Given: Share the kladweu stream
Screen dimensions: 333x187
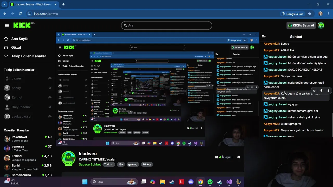Looking at the screenshot, I should 239,157.
